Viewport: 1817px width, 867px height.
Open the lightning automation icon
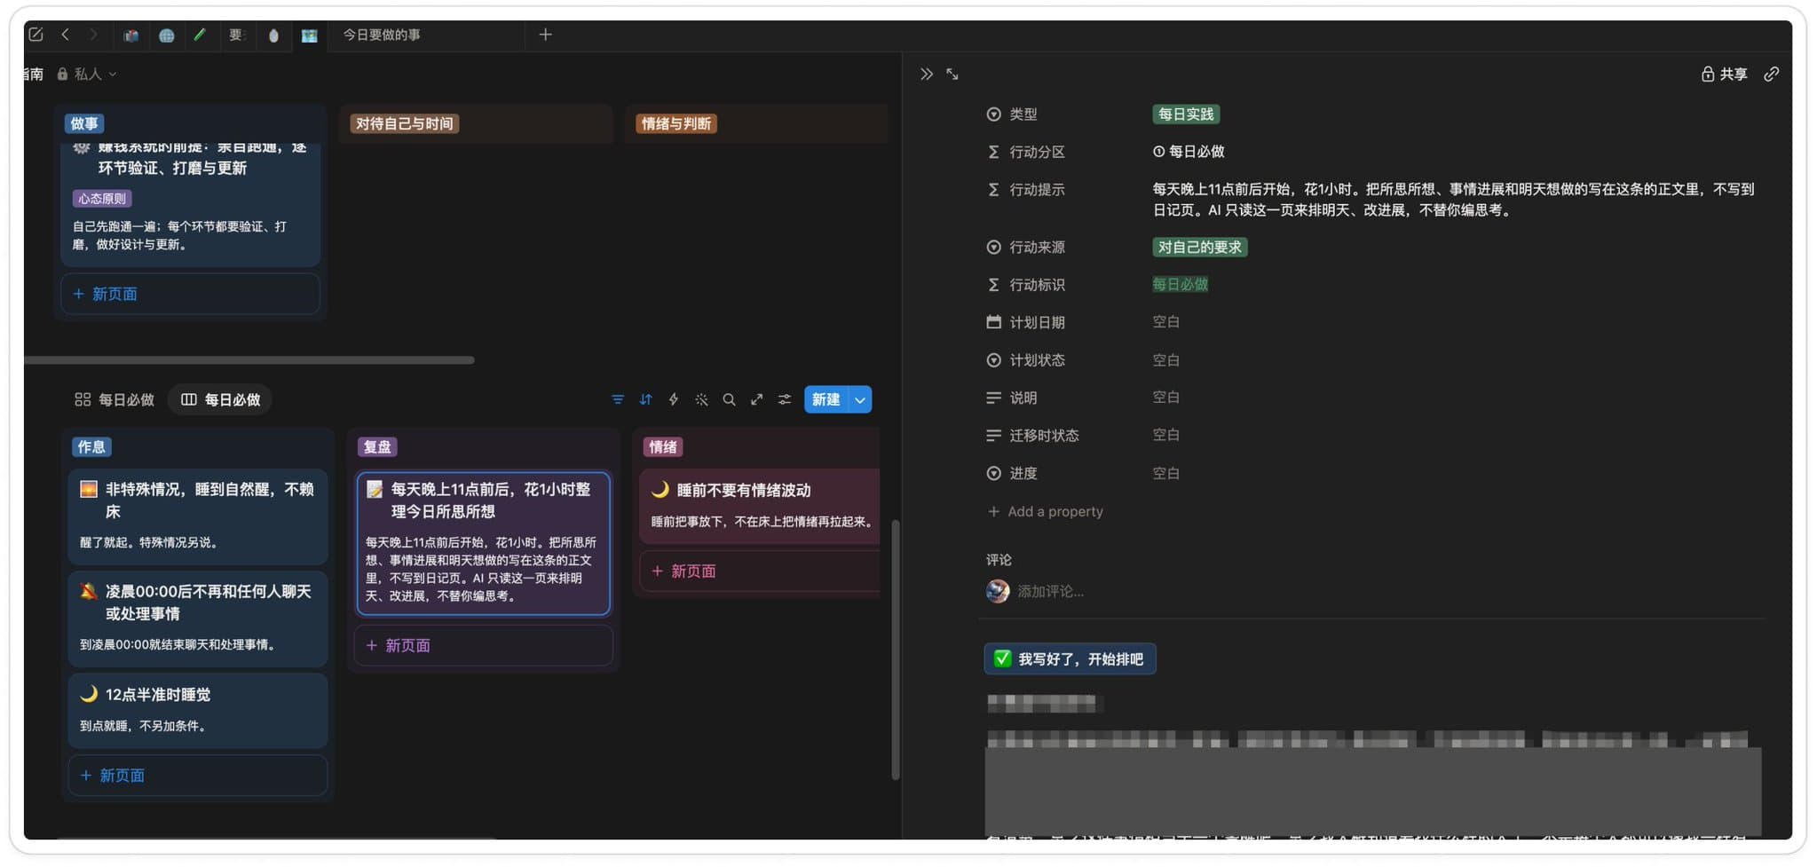674,399
